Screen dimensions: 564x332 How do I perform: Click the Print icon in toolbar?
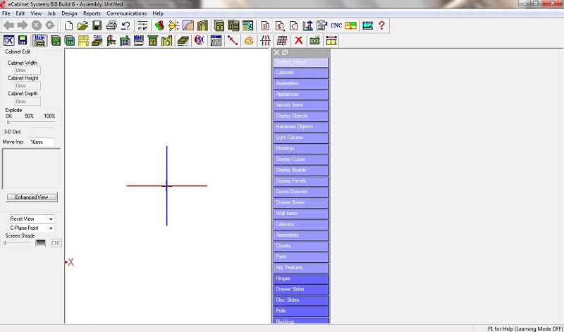[111, 25]
